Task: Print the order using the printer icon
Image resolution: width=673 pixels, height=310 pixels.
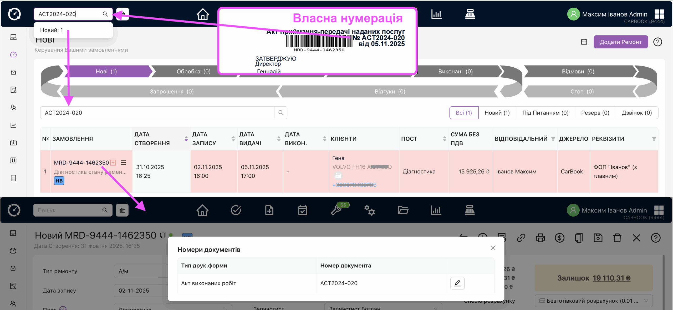Action: [540, 238]
